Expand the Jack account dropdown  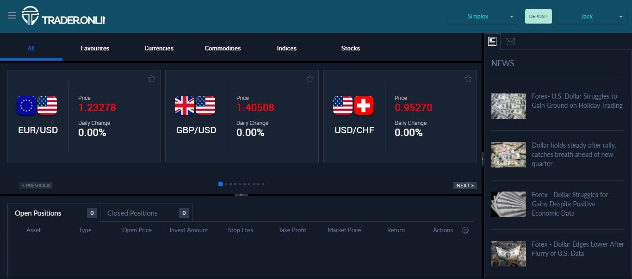pos(592,16)
